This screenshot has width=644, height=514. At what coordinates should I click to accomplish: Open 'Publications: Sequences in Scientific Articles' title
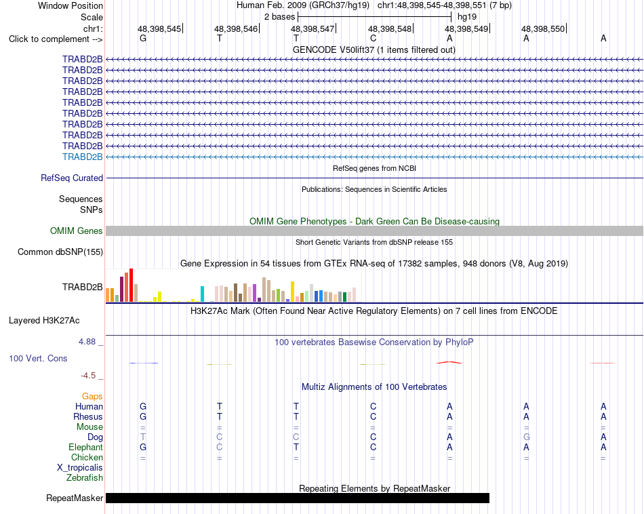(x=374, y=189)
